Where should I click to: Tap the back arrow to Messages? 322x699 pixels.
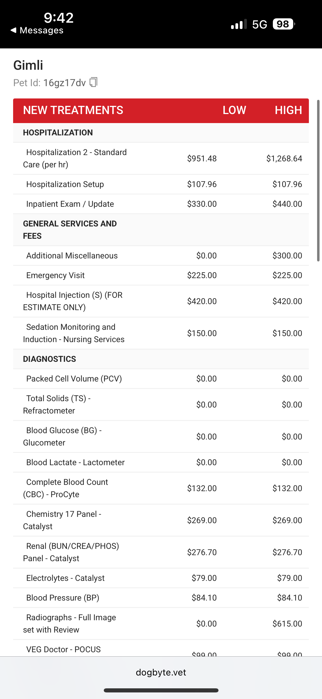[x=13, y=30]
